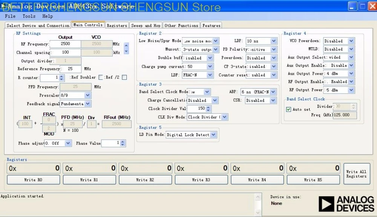
Task: Open the Low Noise/Spur Mode dropdown
Action: pos(215,41)
